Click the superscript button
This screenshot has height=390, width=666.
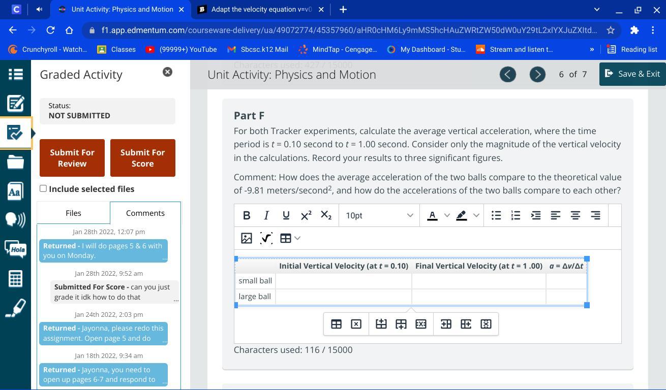[x=306, y=215]
